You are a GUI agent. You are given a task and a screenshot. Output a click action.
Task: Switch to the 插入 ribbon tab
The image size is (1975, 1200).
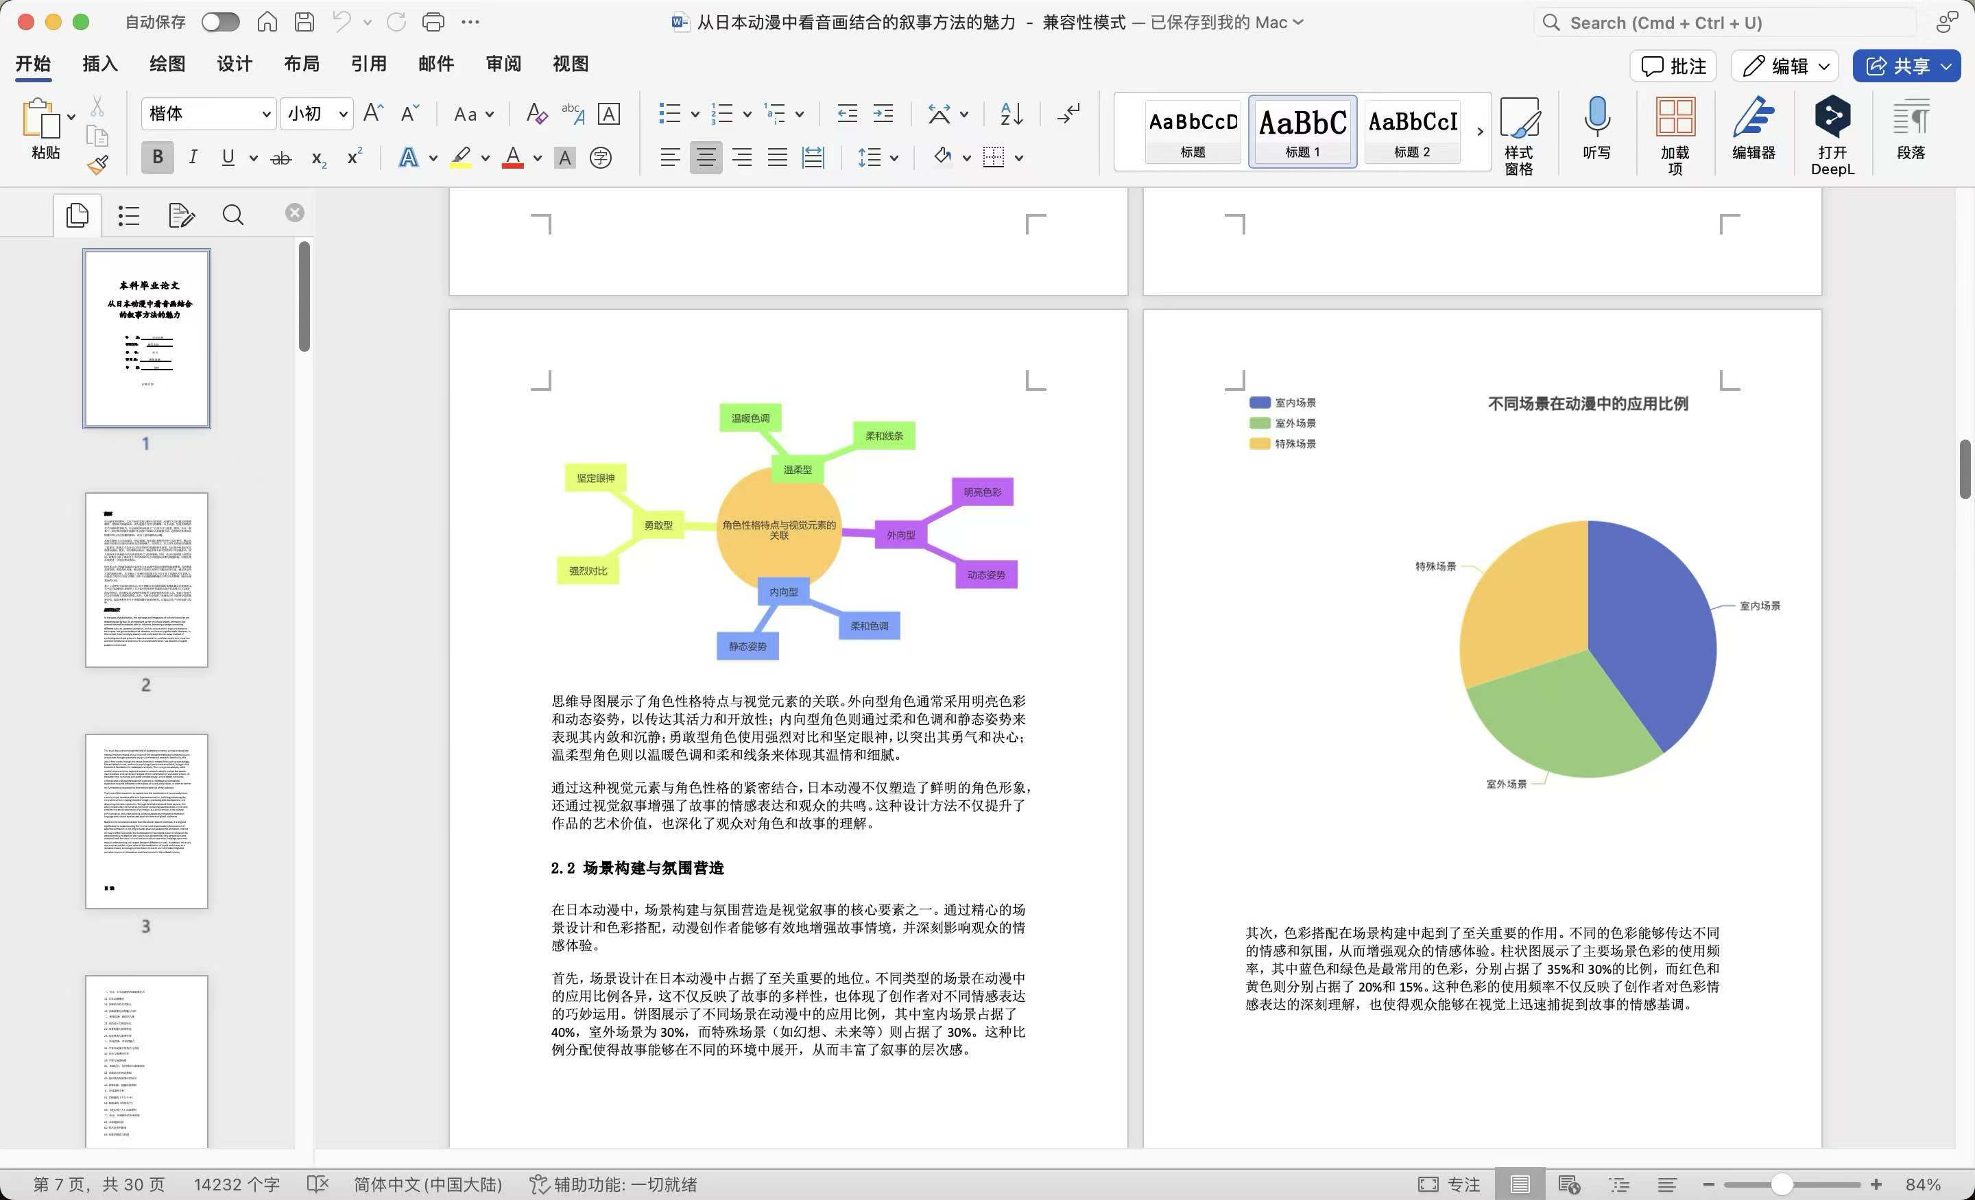99,64
